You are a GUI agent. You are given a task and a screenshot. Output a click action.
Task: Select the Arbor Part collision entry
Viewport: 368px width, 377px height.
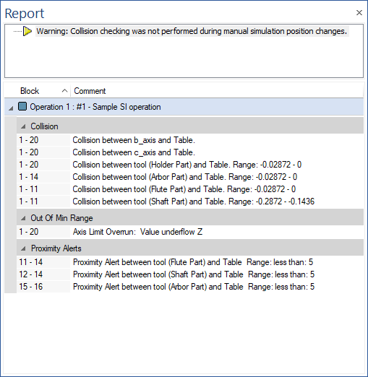point(190,177)
